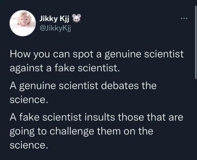Click the final word "science." of the tweet
197x160 pixels.
point(29,145)
